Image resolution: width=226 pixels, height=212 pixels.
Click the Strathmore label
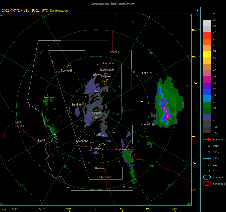coord(122,149)
